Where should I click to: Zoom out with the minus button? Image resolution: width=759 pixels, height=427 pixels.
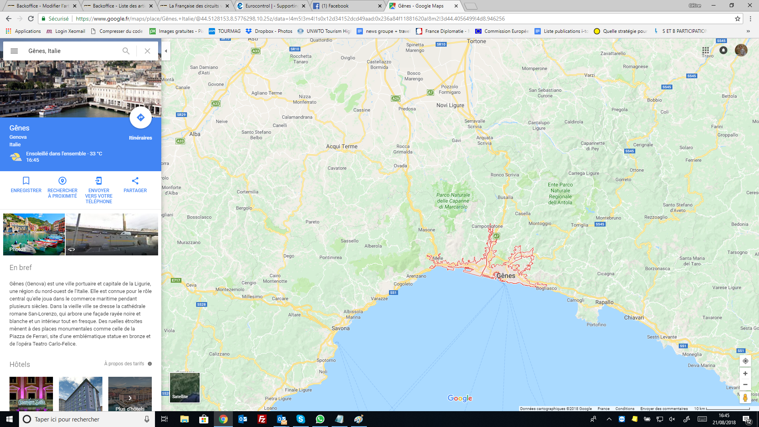(x=745, y=385)
